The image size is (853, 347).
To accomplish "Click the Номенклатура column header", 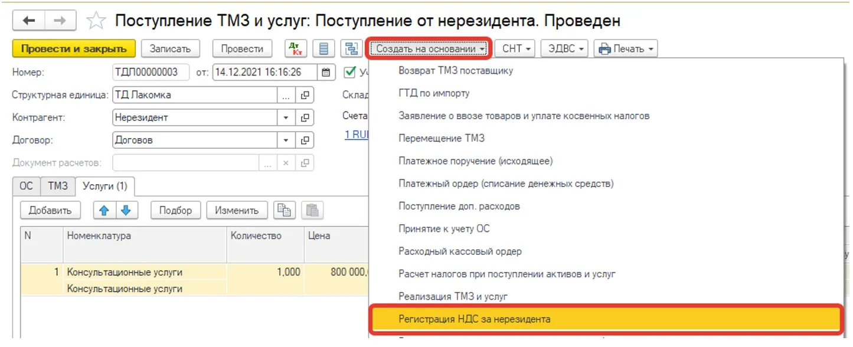I will 145,244.
